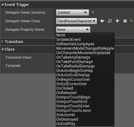The image size is (134, 127).
Task: Collapse the Event Trigger section
Action: [x=2, y=4]
